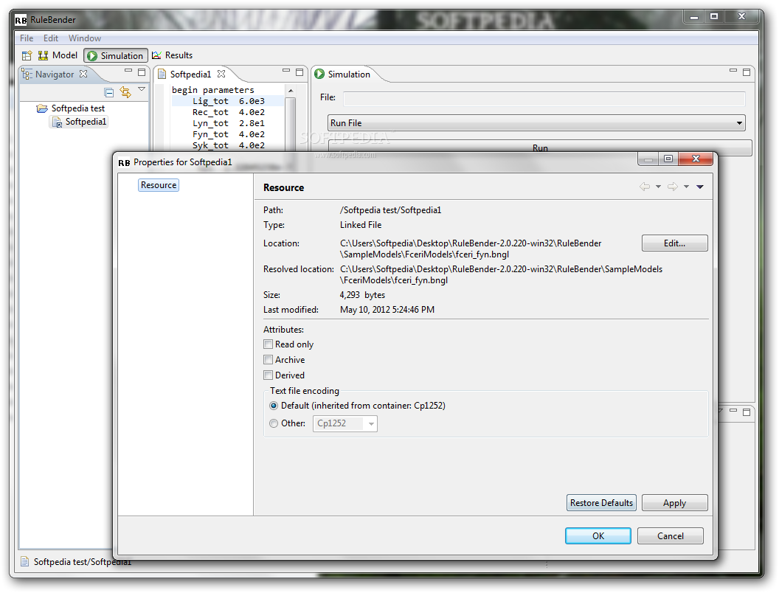Go back in properties page history
This screenshot has width=779, height=593.
coord(645,187)
